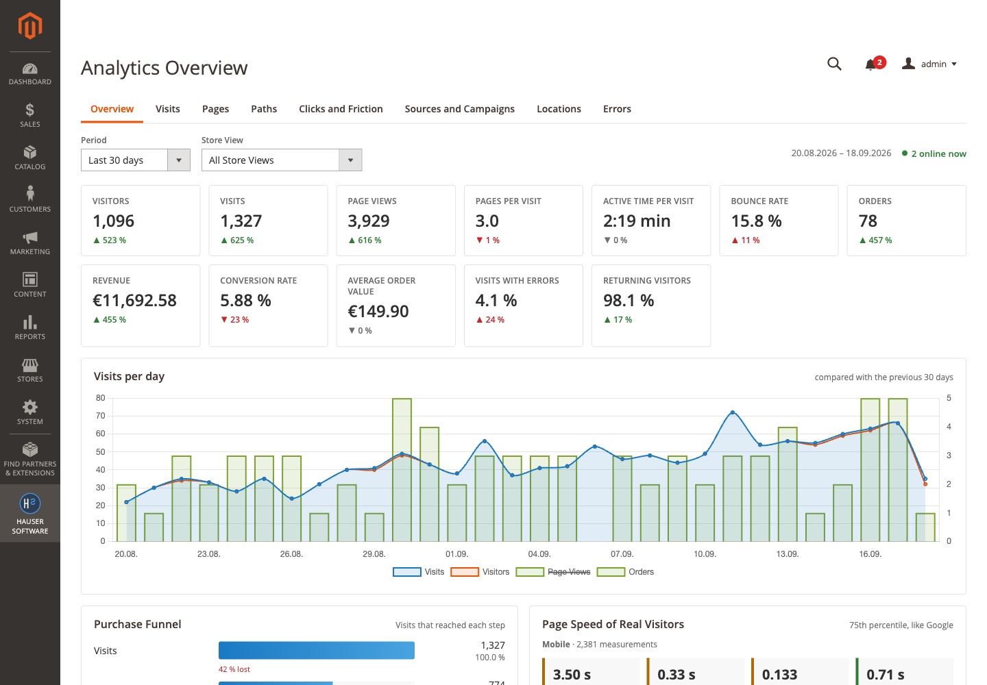Open the Sources and Campaigns tab

[x=460, y=109]
